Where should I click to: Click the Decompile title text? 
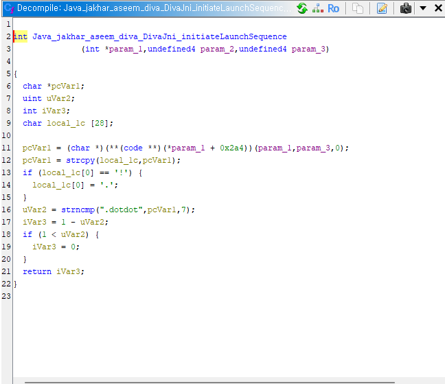154,8
